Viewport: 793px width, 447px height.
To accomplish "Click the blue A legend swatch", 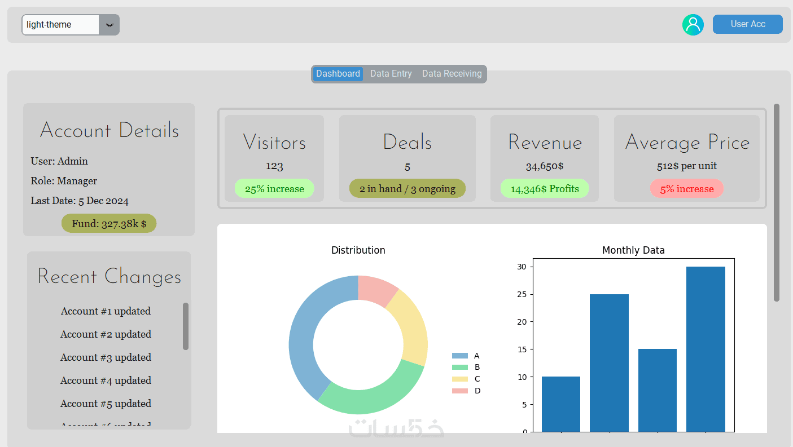I will [460, 356].
